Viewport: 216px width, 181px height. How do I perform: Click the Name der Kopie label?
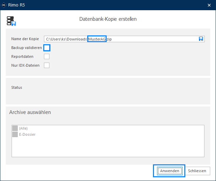25,39
